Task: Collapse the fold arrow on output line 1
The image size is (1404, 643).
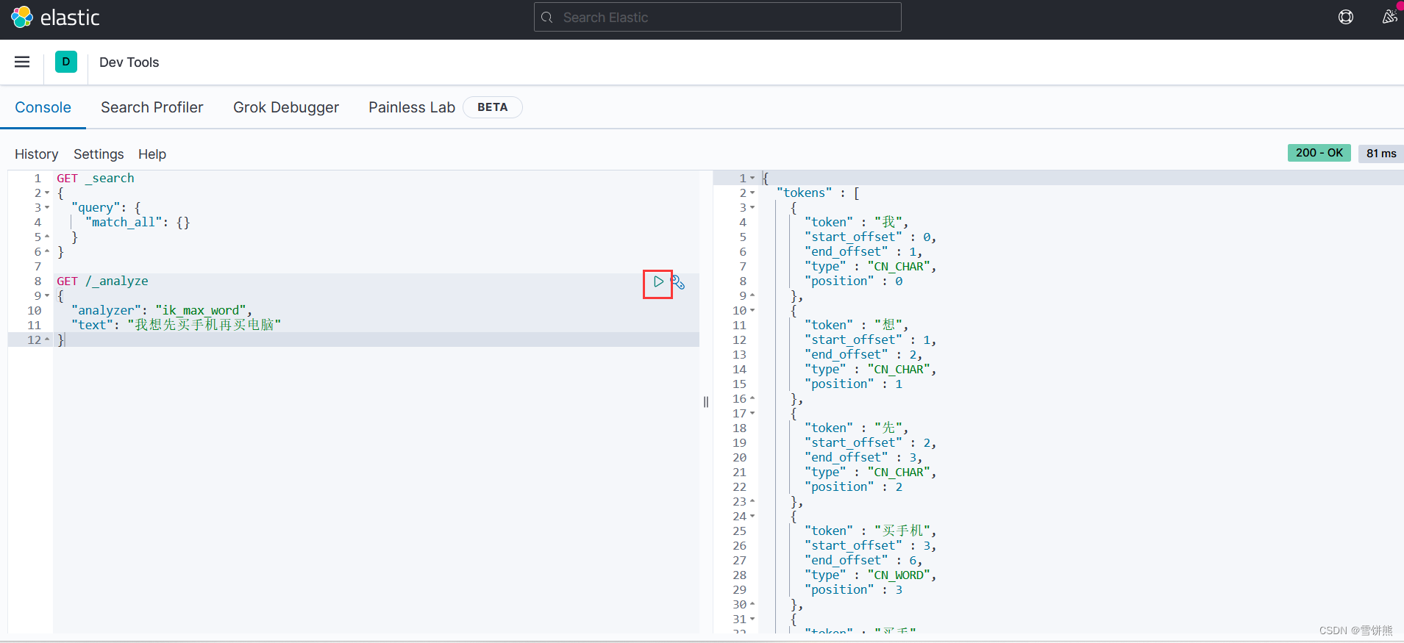Action: pyautogui.click(x=752, y=179)
